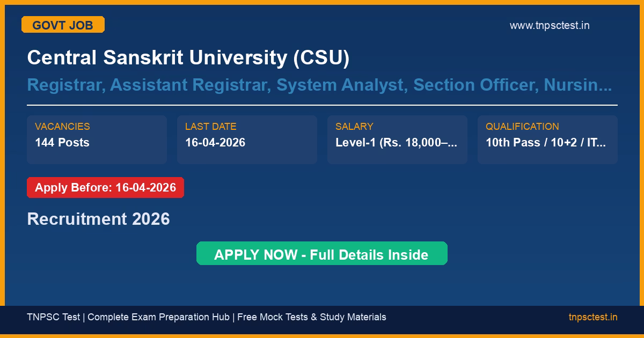The image size is (644, 338).
Task: Click the APPLY NOW green button
Action: pyautogui.click(x=321, y=254)
